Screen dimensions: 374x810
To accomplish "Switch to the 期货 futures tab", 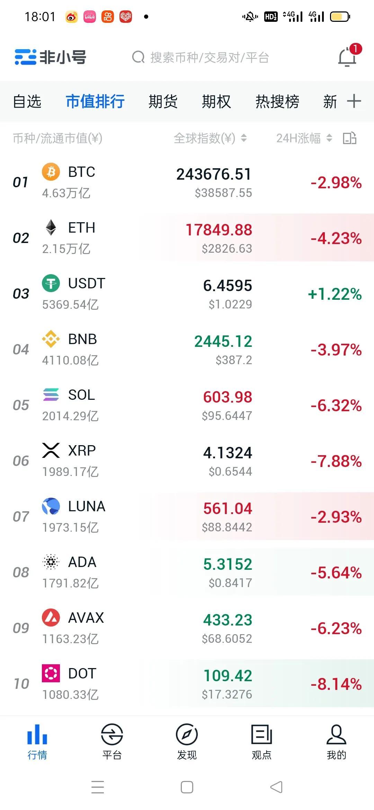I will [x=163, y=101].
